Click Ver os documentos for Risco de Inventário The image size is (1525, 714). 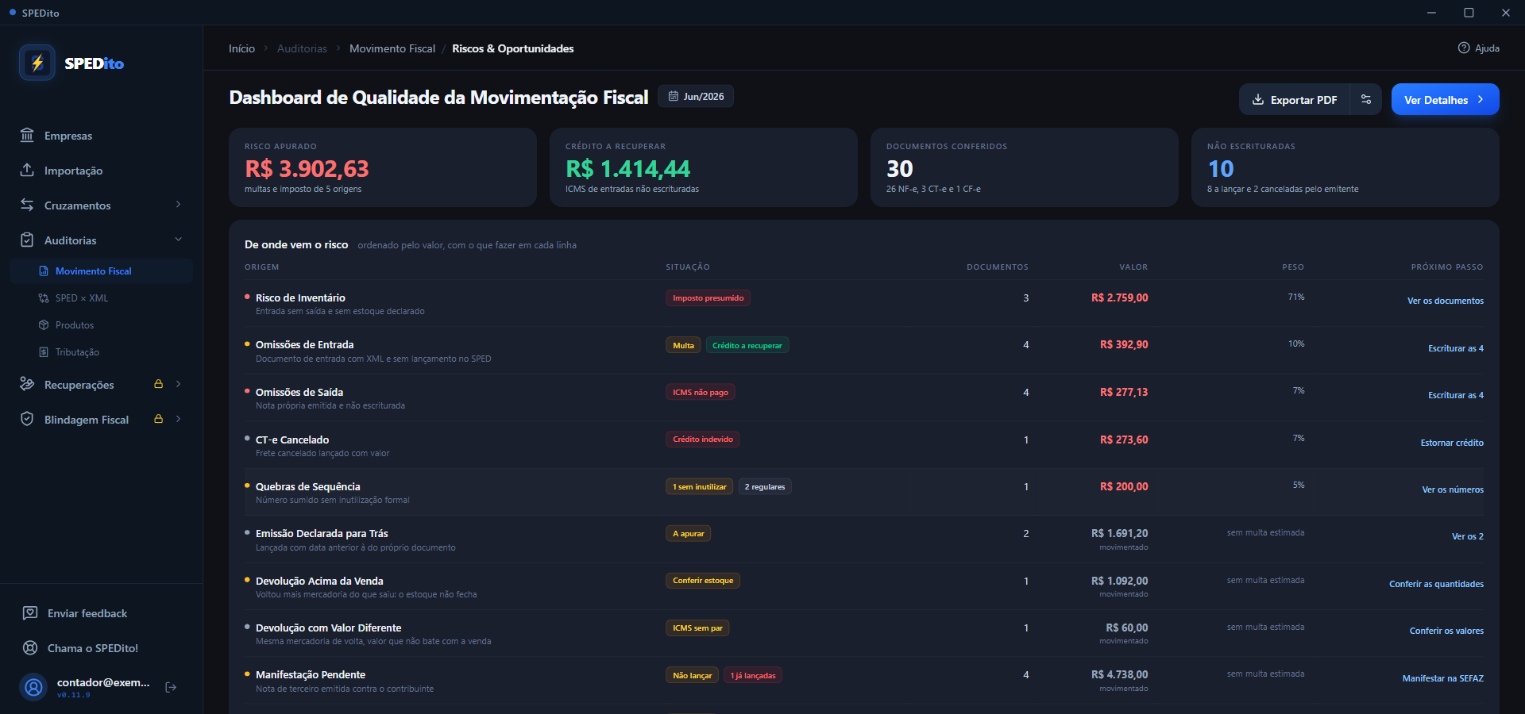click(x=1445, y=301)
